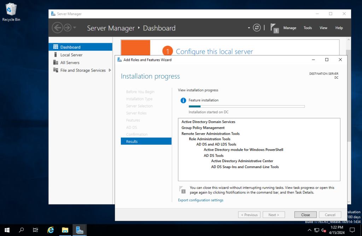Open the Tools menu
The width and height of the screenshot is (362, 236).
pyautogui.click(x=308, y=28)
